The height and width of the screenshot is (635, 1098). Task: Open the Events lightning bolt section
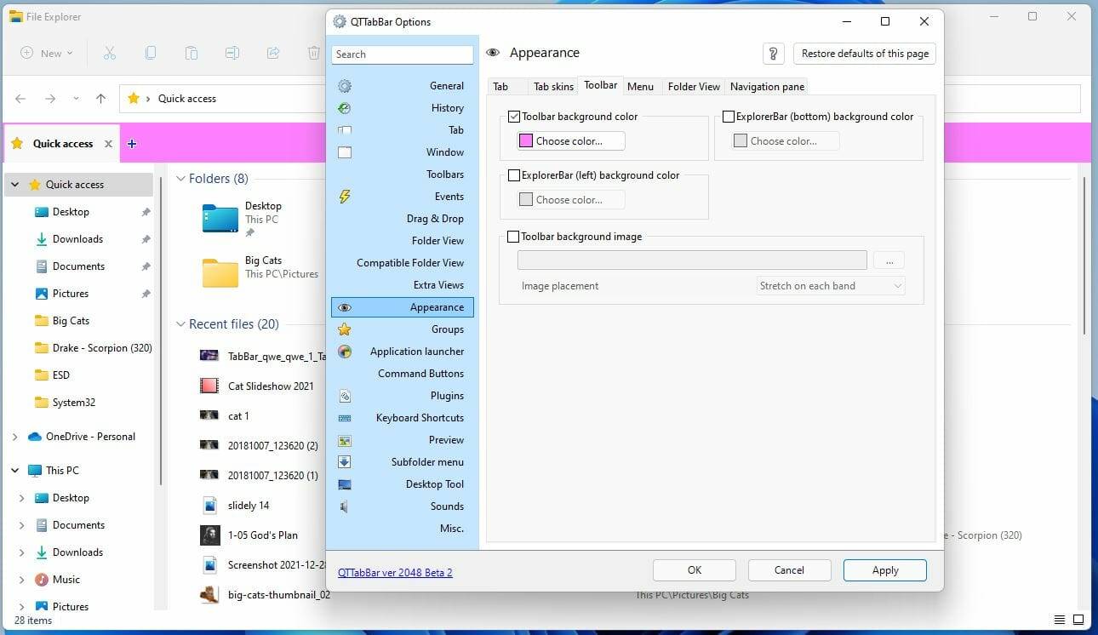point(345,196)
